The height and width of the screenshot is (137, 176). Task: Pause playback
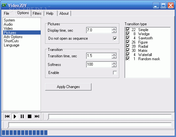[22, 116]
